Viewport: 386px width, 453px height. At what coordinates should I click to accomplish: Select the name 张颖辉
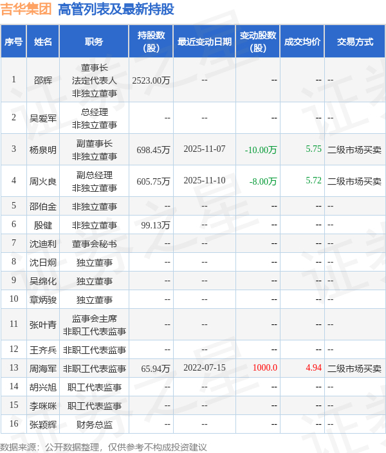43,425
